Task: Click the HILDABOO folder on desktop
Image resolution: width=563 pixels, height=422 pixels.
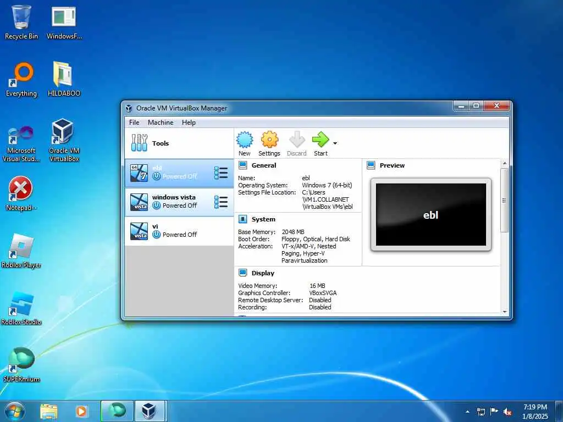Action: (x=64, y=79)
